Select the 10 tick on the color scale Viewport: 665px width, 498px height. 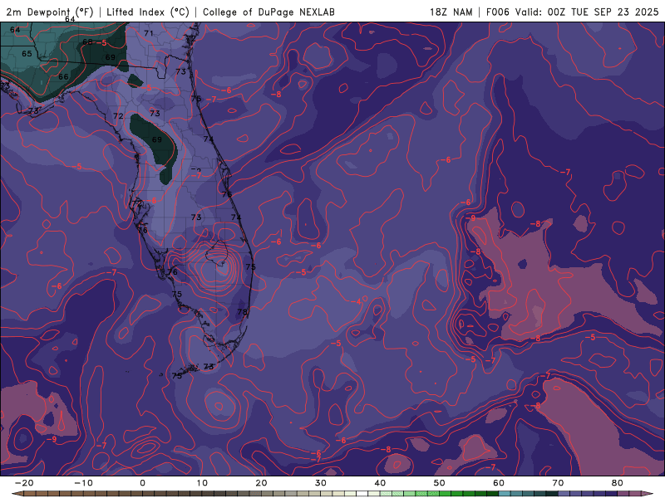(x=202, y=483)
